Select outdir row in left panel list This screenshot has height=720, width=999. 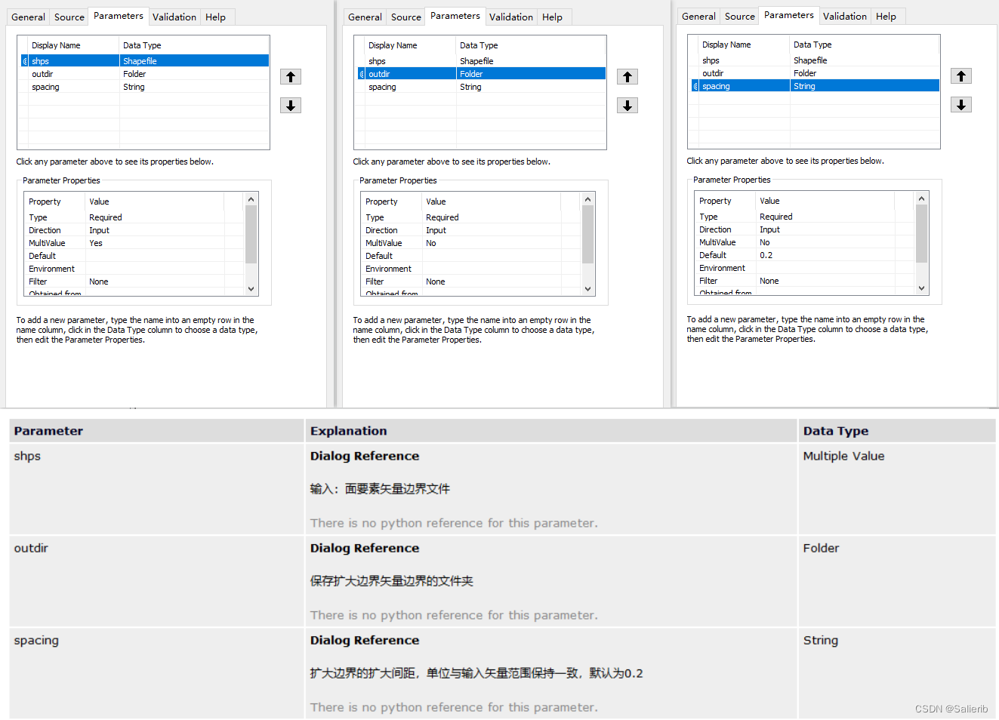[145, 74]
